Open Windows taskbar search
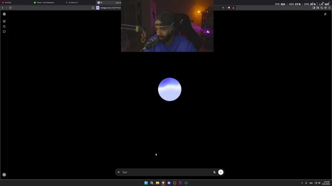 click(152, 183)
